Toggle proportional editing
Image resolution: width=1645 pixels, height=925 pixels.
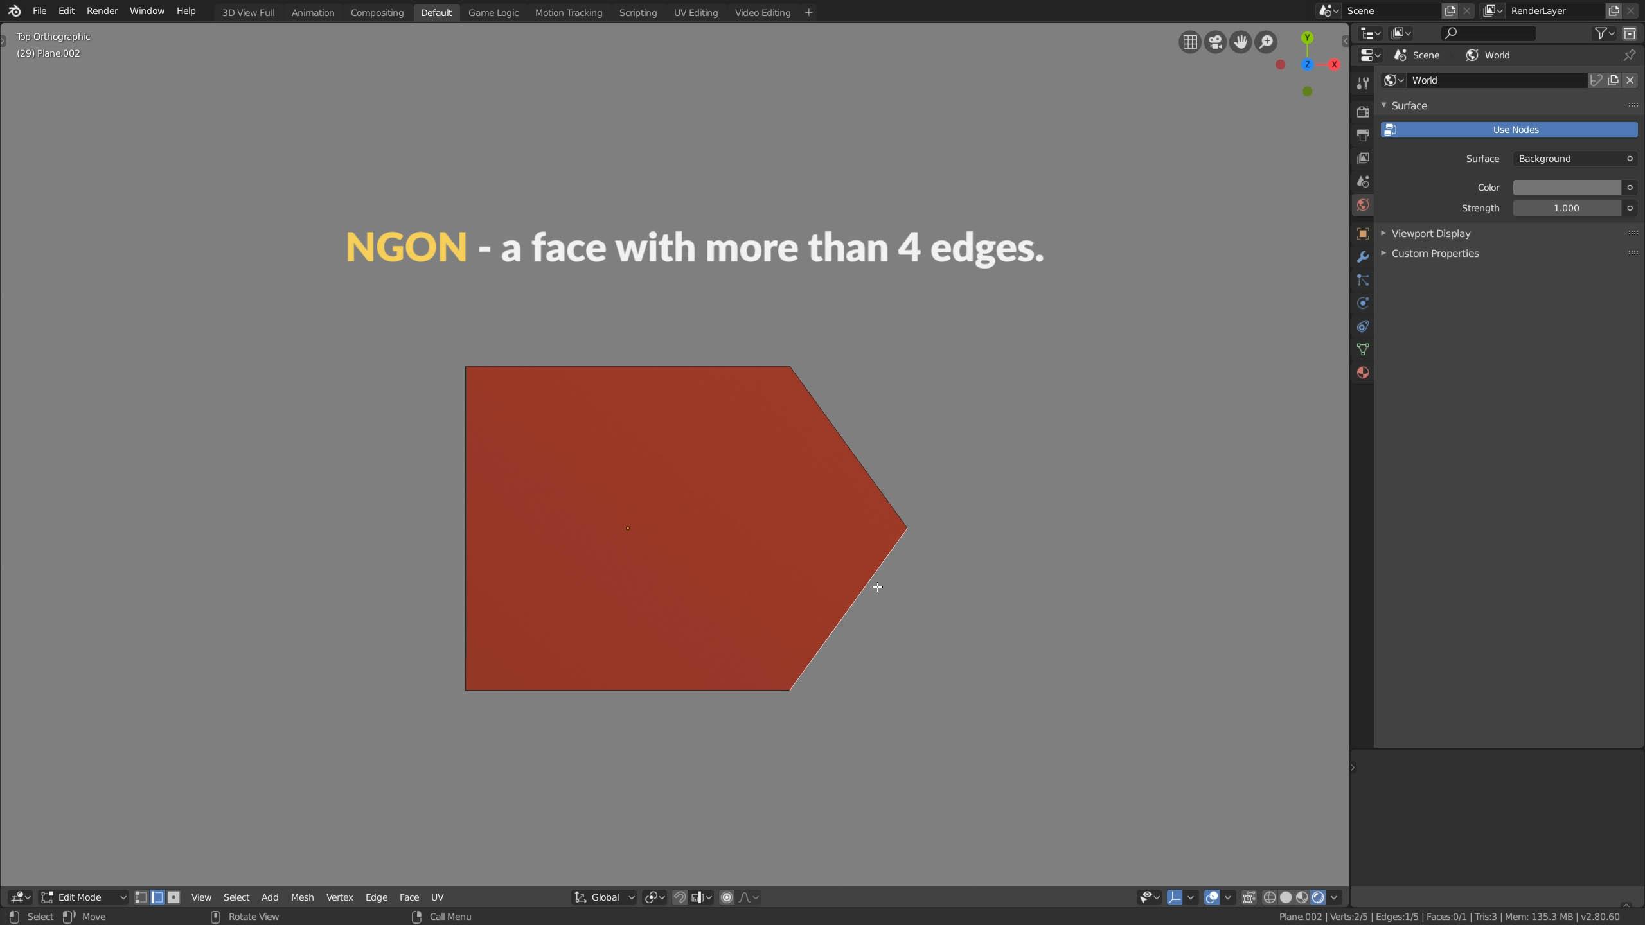click(727, 897)
